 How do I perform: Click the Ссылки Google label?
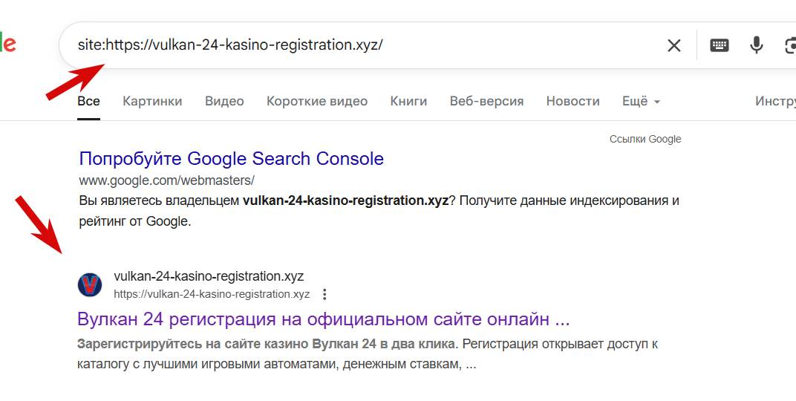click(x=645, y=139)
